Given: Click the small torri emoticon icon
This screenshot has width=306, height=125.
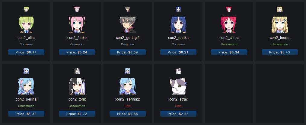Looking at the screenshot, I should pos(77,71).
